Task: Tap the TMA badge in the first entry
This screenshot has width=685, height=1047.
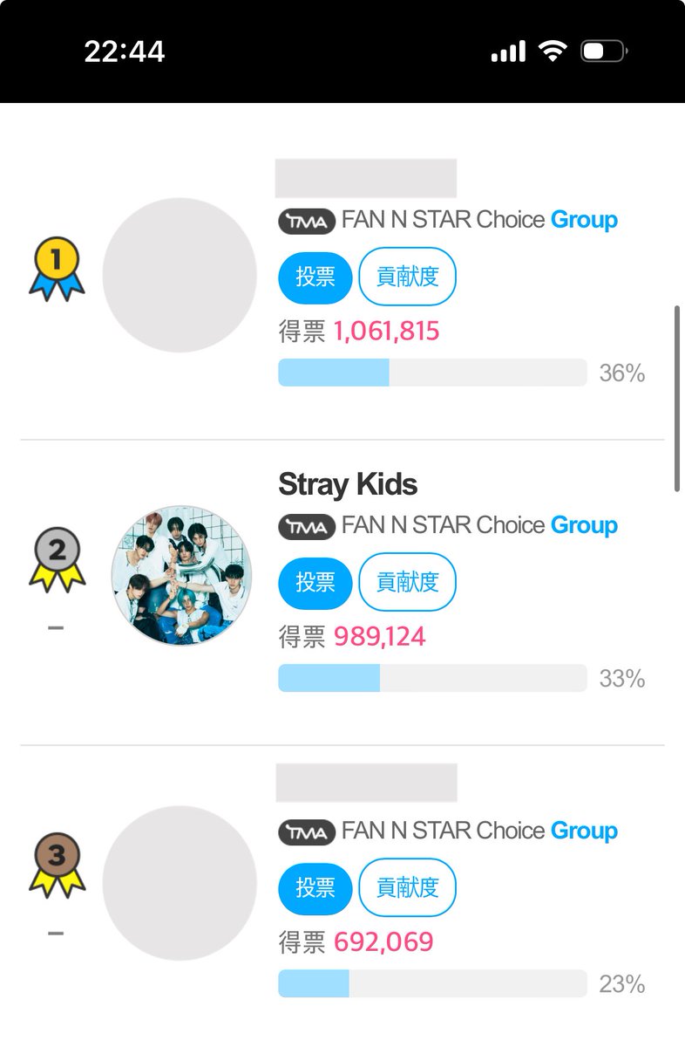Action: [x=307, y=222]
